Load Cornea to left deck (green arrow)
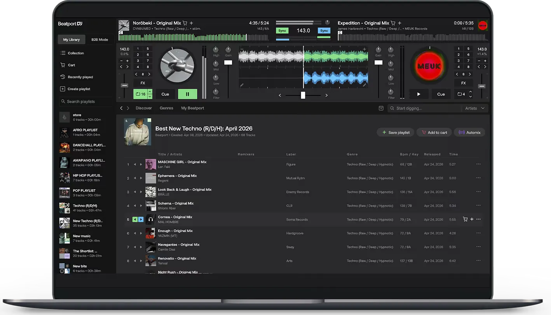Viewport: 551px width, 315px height. coord(135,220)
